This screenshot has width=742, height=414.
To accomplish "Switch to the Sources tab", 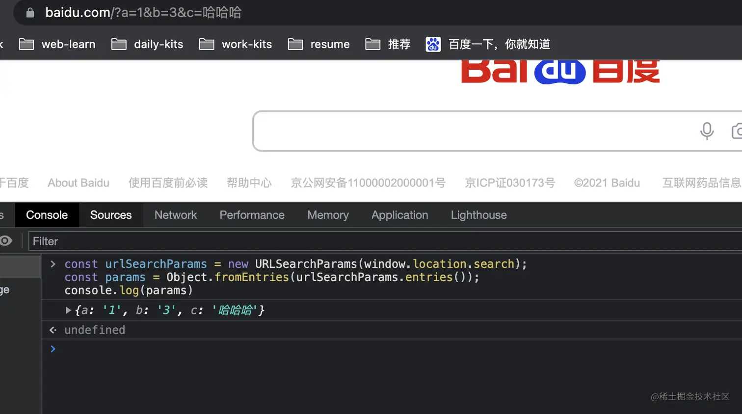I will click(x=111, y=215).
